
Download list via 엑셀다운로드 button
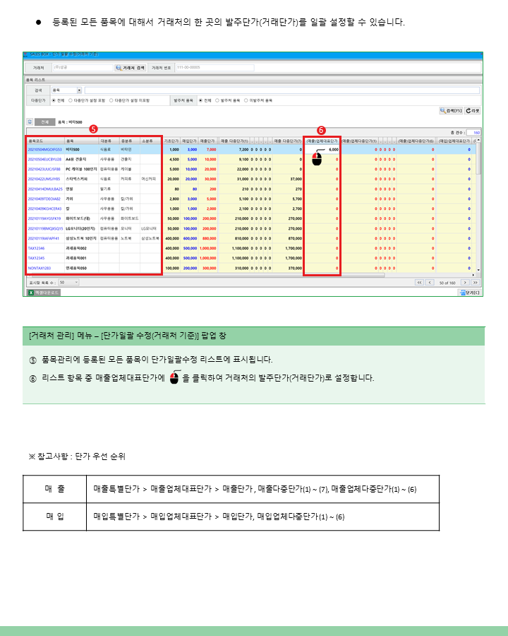point(44,293)
